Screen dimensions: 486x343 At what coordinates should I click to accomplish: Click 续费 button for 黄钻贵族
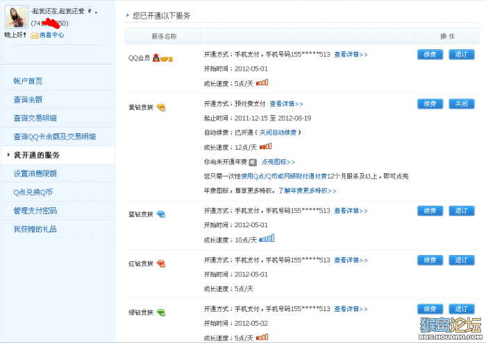pyautogui.click(x=430, y=104)
